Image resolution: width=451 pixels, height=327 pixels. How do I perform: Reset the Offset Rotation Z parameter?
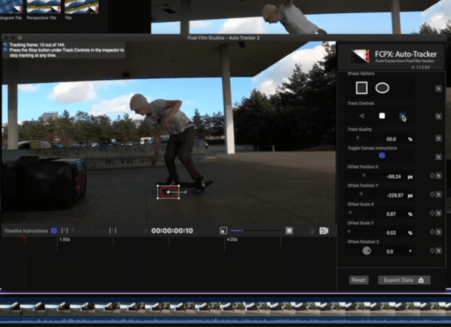click(438, 251)
